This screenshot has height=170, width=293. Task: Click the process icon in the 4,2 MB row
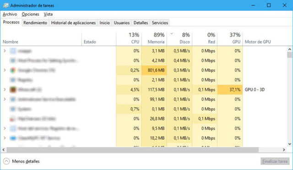click(13, 60)
